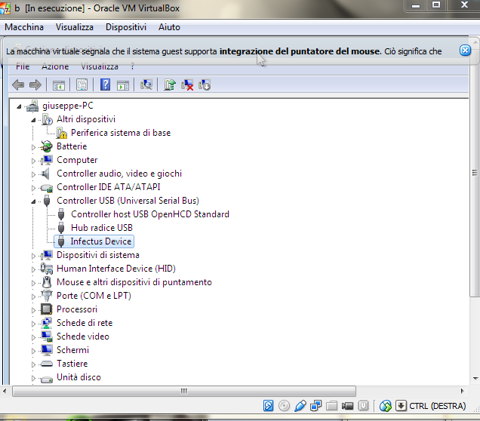
Task: Click the horizontal scrollbar thumb
Action: tap(184, 391)
